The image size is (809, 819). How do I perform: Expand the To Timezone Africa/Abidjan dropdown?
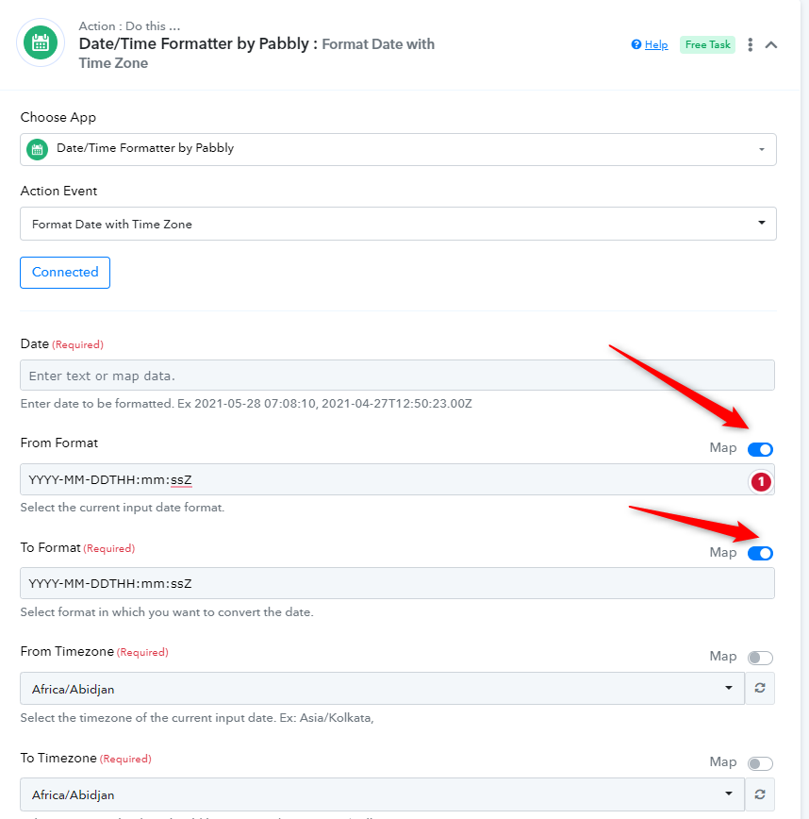(382, 794)
